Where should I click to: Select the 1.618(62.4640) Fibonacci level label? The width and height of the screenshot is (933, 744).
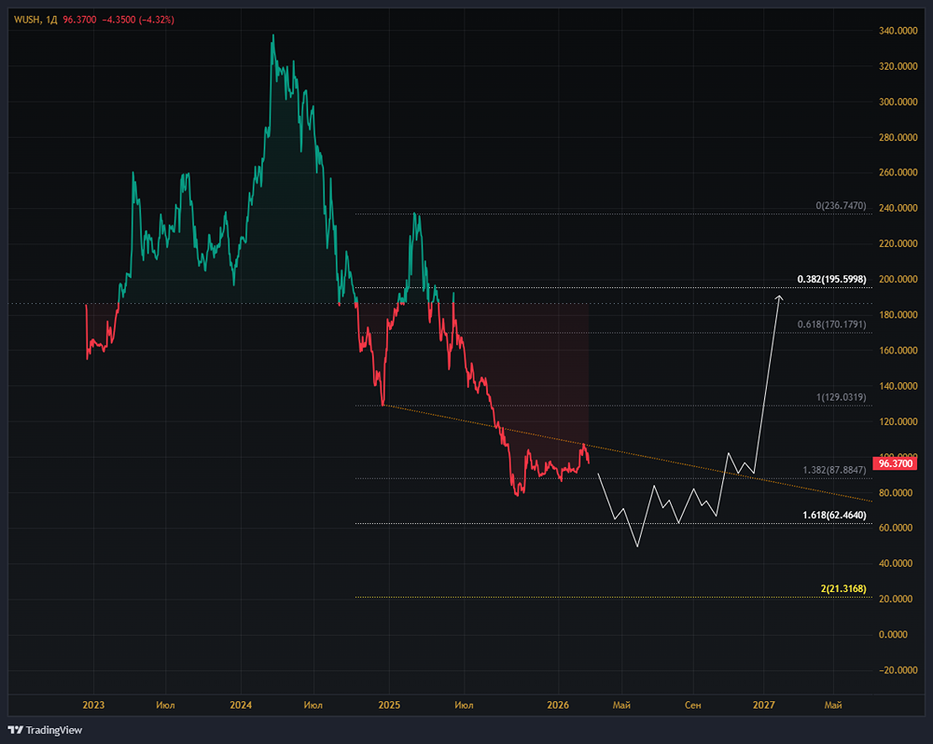coord(834,515)
